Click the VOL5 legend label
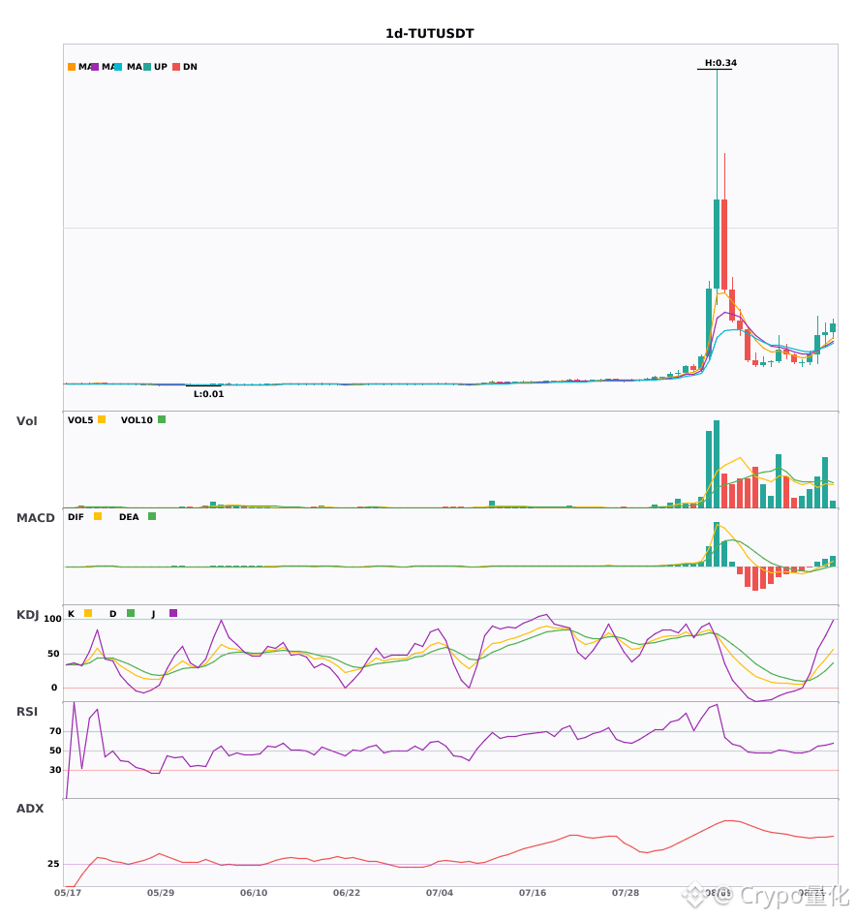 click(80, 420)
